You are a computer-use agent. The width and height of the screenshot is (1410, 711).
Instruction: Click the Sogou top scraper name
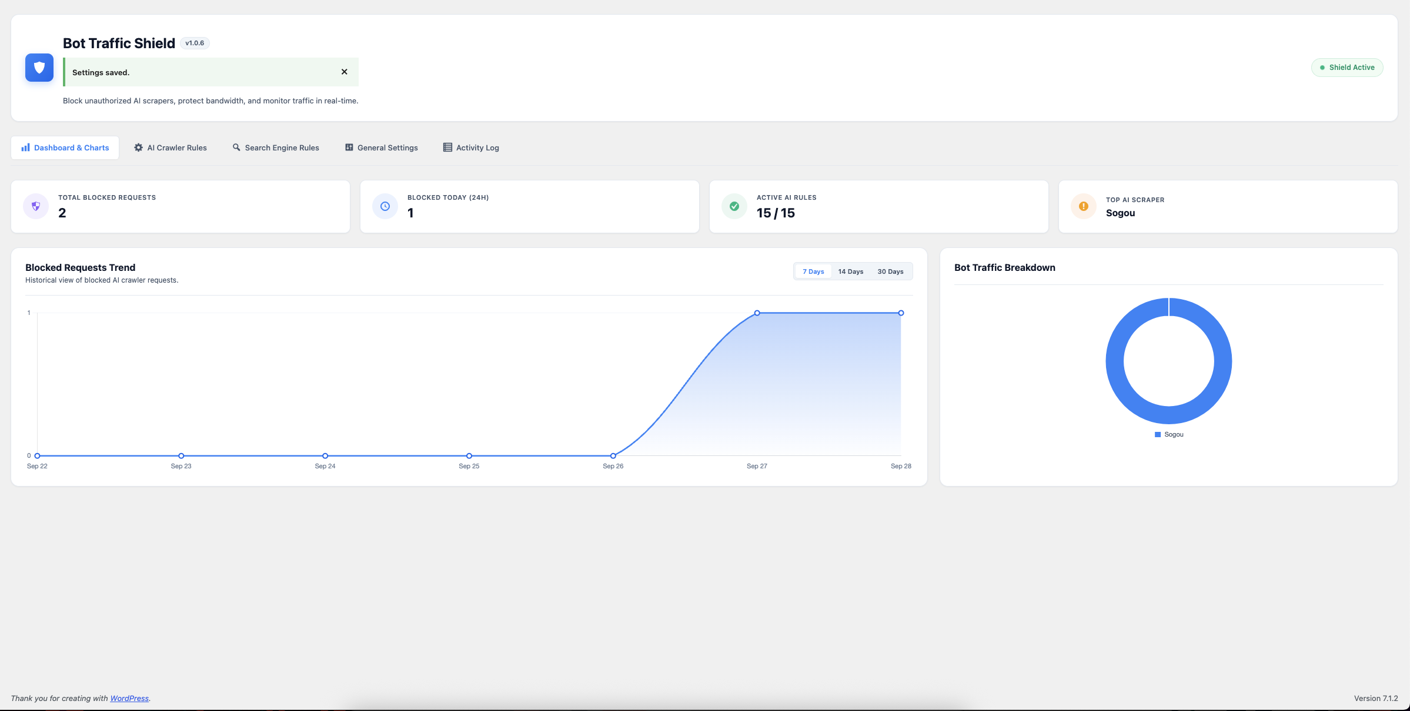pos(1120,213)
